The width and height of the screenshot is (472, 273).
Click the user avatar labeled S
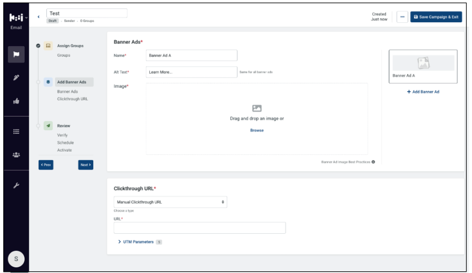(16, 259)
